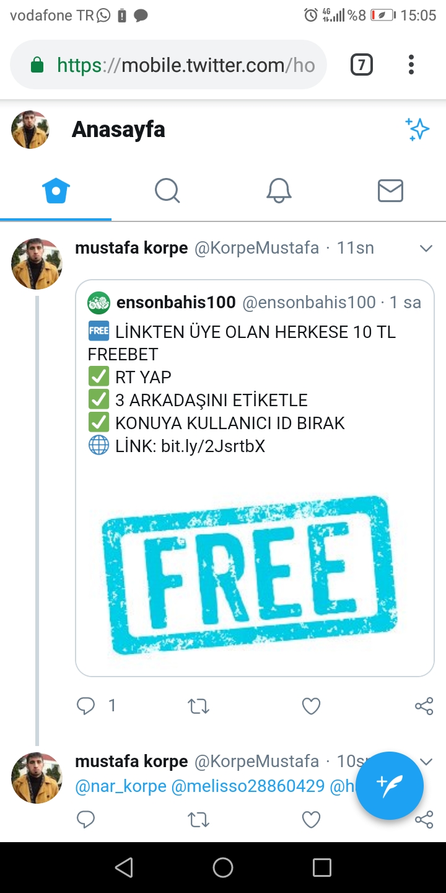Open the profile avatar menu beside Anasayfa
Image resolution: width=446 pixels, height=893 pixels.
pos(30,130)
